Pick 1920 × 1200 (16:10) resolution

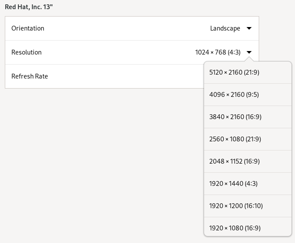(x=248, y=206)
